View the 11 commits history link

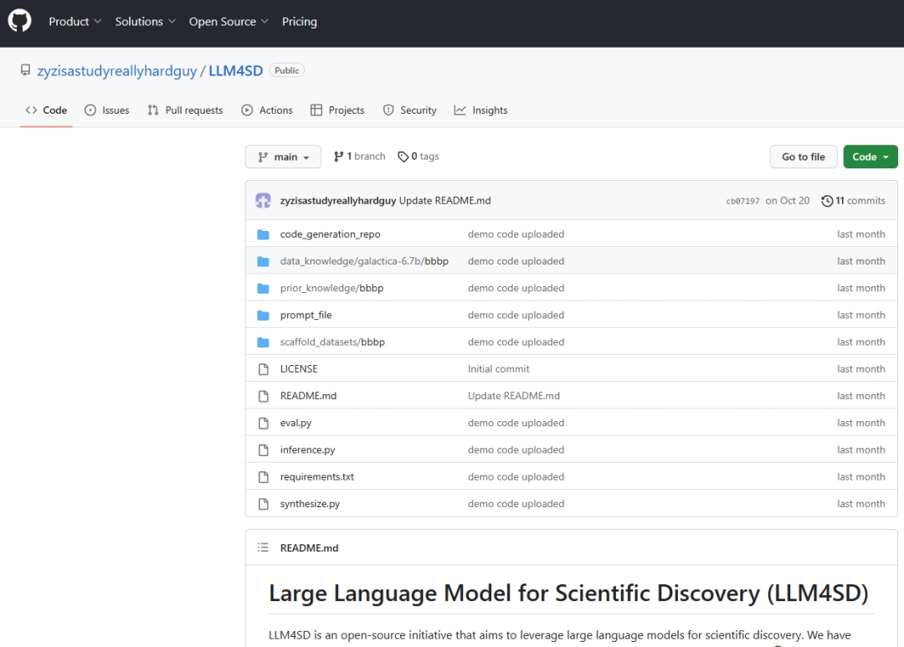[853, 201]
